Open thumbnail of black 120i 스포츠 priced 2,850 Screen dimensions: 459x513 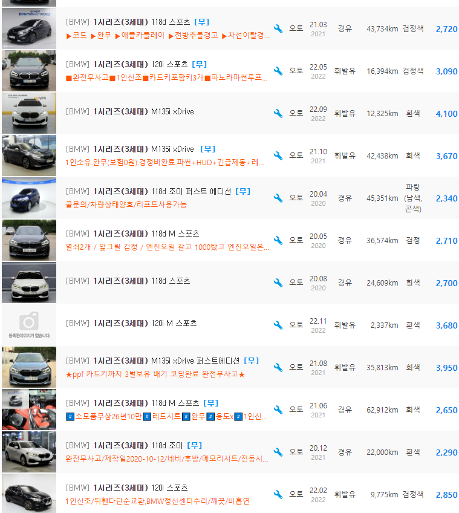coord(29,494)
